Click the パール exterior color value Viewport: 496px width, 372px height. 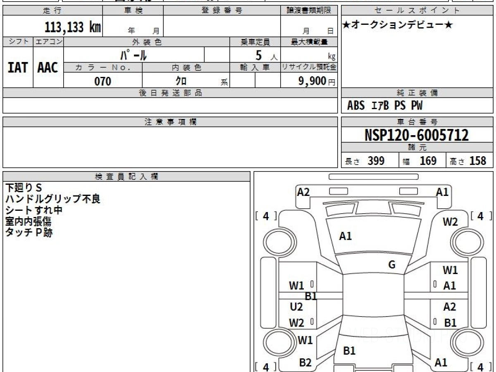click(134, 55)
